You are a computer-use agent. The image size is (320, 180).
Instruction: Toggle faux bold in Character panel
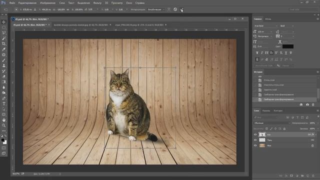pyautogui.click(x=257, y=53)
